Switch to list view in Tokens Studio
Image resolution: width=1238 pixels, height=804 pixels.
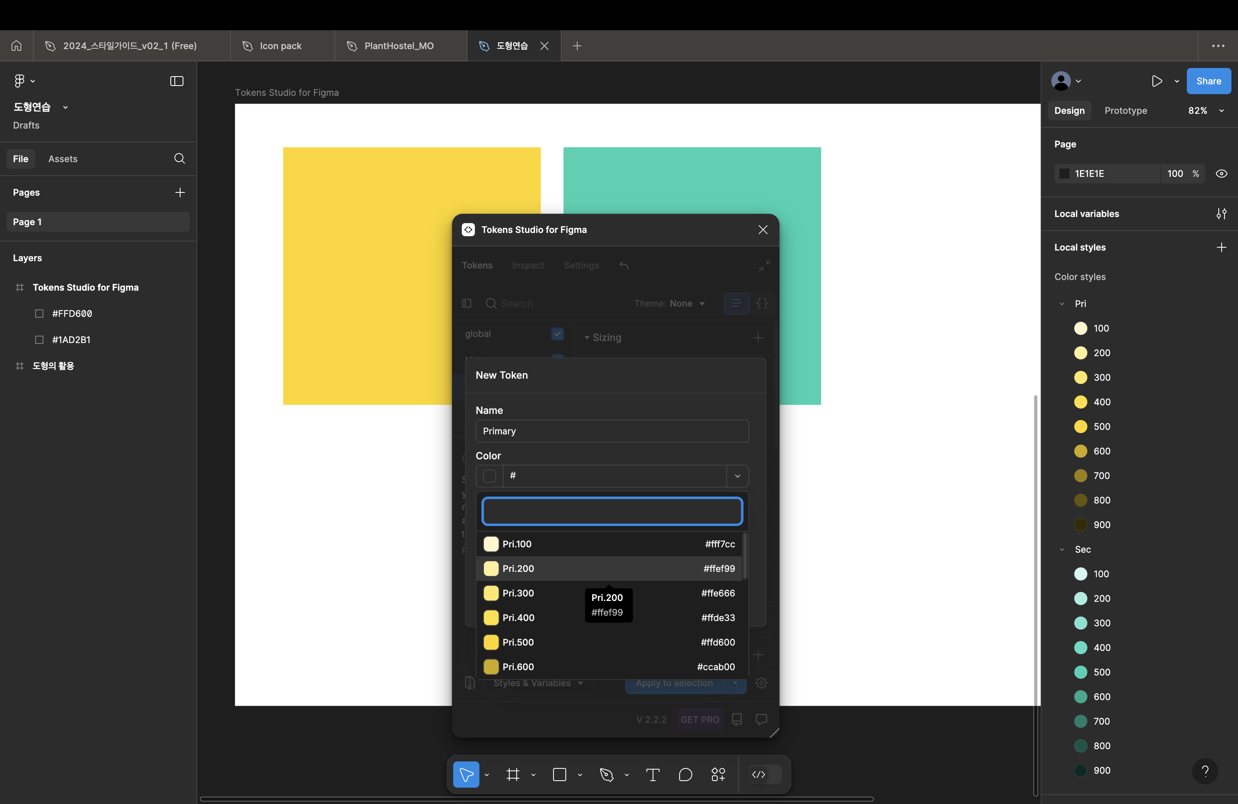[x=736, y=303]
